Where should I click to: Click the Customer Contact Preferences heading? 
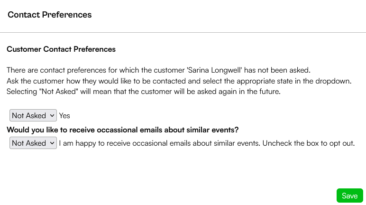61,49
